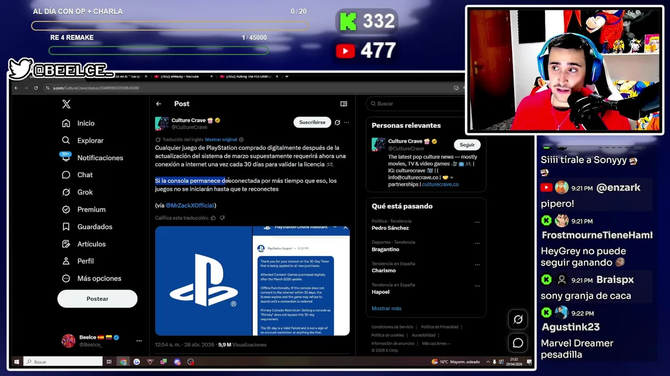Close the elWacky YouTube tab

pos(211,76)
